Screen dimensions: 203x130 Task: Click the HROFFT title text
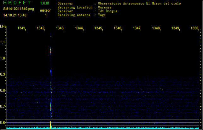(x=17, y=3)
